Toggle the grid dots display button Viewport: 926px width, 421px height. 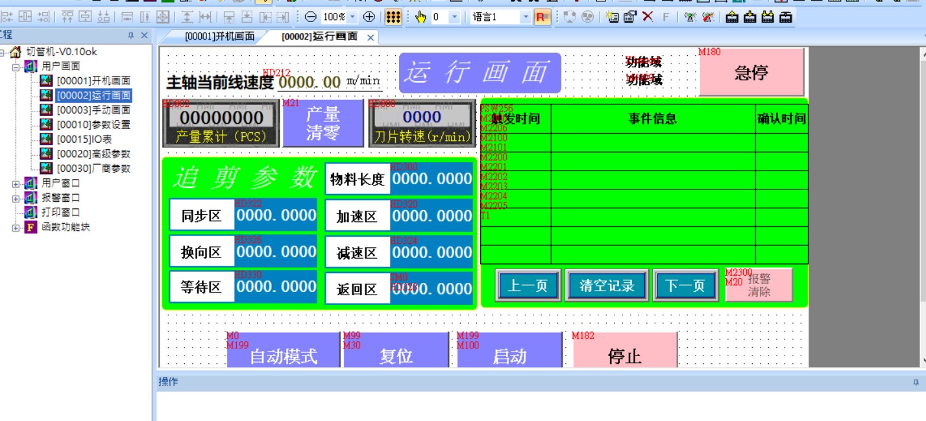(393, 18)
